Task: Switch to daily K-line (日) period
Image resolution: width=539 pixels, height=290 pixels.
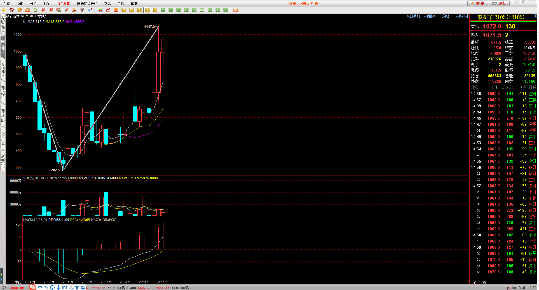Action: pos(124,10)
